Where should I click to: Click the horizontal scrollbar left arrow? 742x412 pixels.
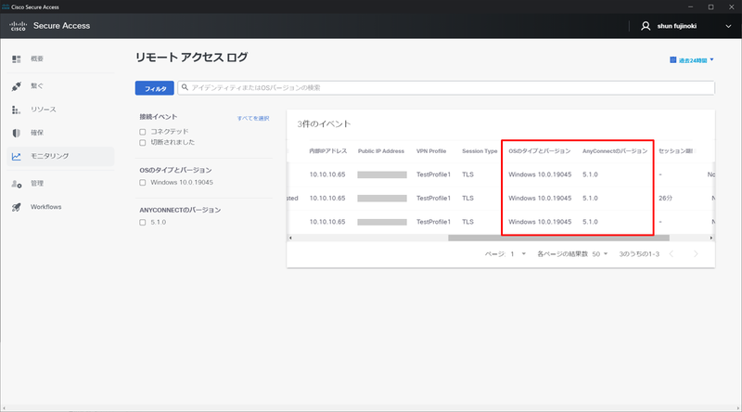pyautogui.click(x=290, y=238)
